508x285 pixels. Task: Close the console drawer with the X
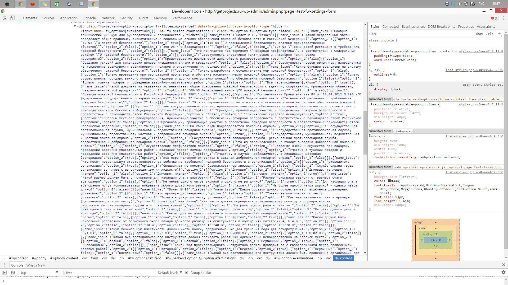(503, 265)
